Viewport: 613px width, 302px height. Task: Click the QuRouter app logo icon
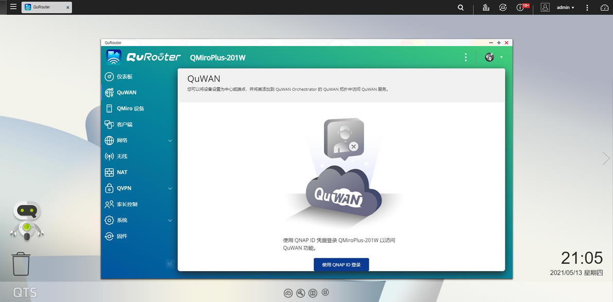pos(114,58)
